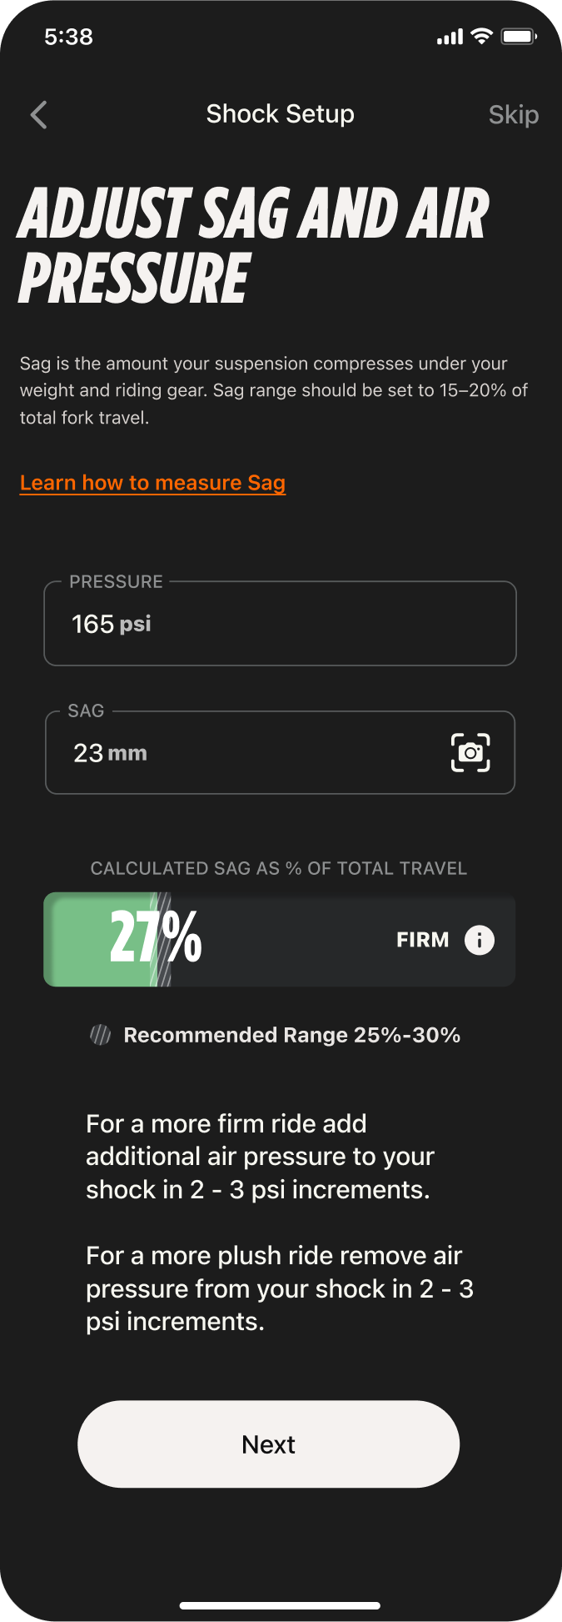The image size is (562, 1622).
Task: Tap the firm ride air pressure tip
Action: (260, 1157)
